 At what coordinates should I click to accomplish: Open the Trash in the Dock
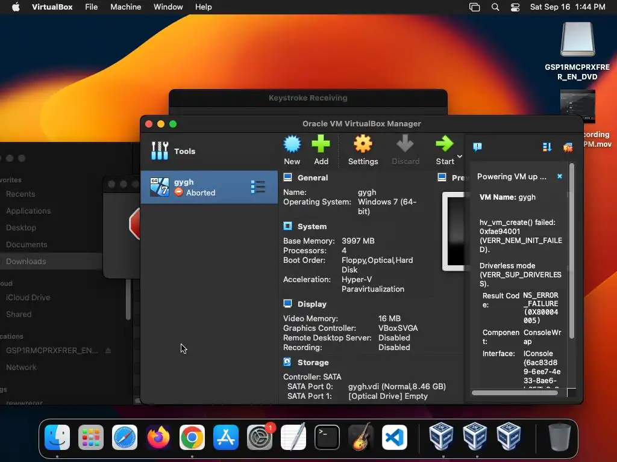560,437
